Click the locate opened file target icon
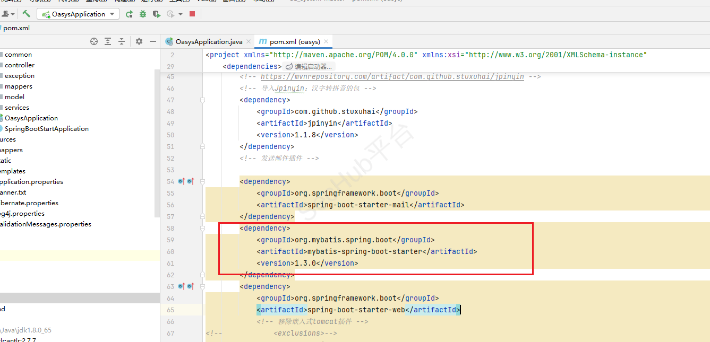This screenshot has width=710, height=342. [x=94, y=41]
